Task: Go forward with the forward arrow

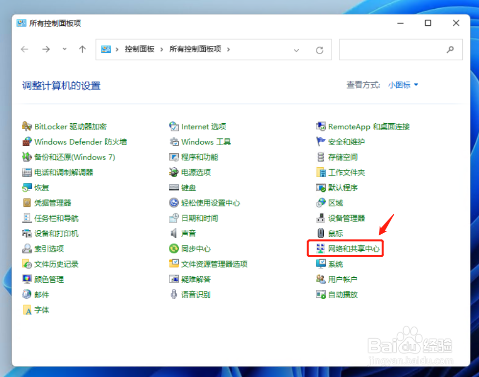Action: tap(46, 49)
